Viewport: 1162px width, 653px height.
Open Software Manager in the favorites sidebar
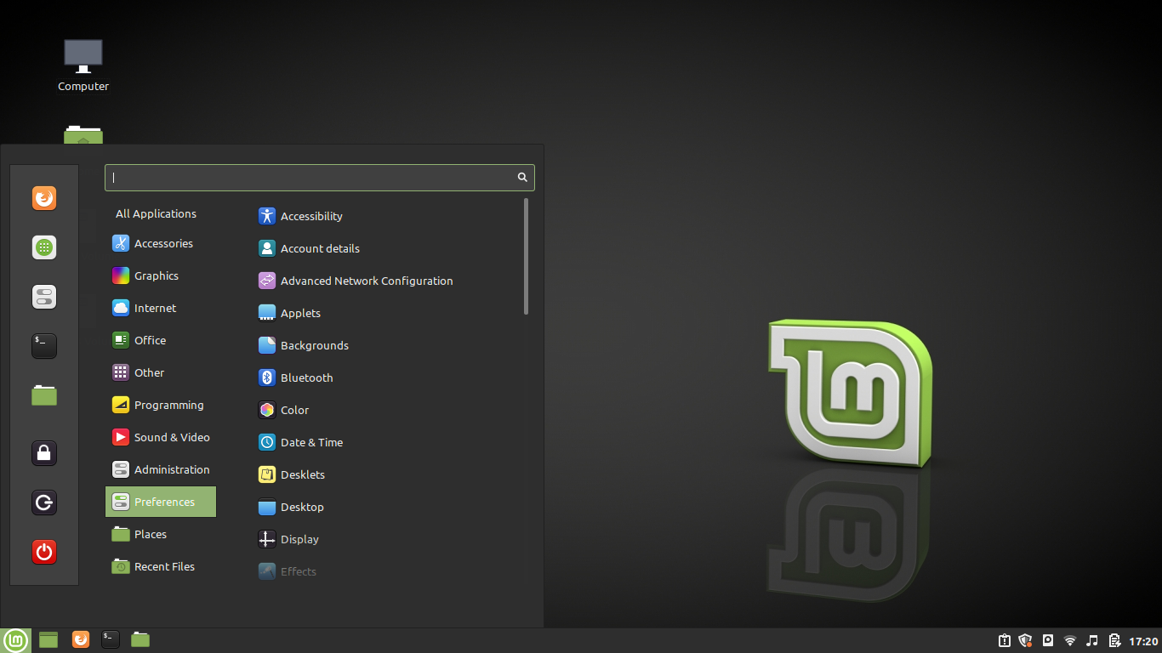[44, 247]
